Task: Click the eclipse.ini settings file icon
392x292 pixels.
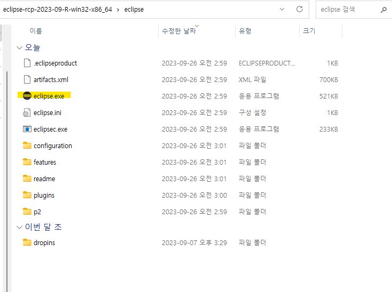Action: coord(27,113)
